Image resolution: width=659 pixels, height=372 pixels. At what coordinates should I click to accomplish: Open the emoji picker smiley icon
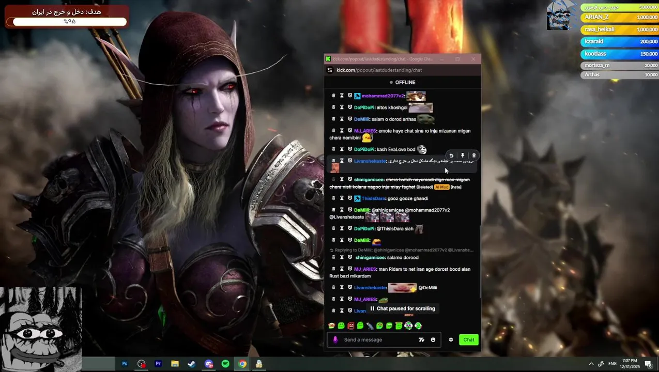click(x=433, y=339)
